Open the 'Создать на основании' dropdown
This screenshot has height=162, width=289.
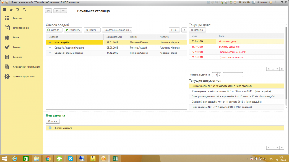(x=117, y=30)
